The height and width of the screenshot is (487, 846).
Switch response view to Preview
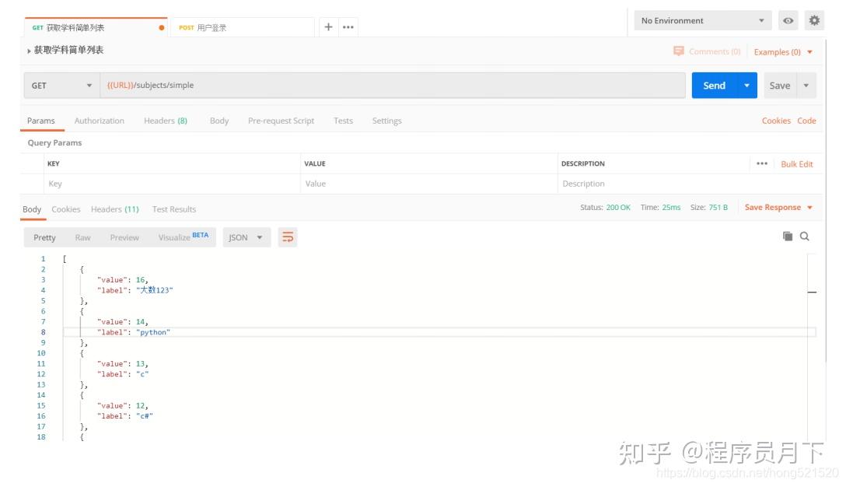[x=124, y=237]
